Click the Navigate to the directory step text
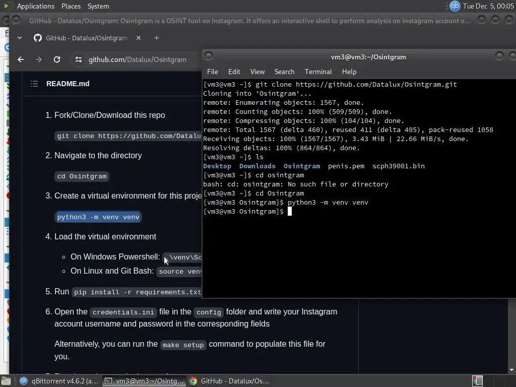Viewport: 516px width, 387px height. (x=98, y=156)
